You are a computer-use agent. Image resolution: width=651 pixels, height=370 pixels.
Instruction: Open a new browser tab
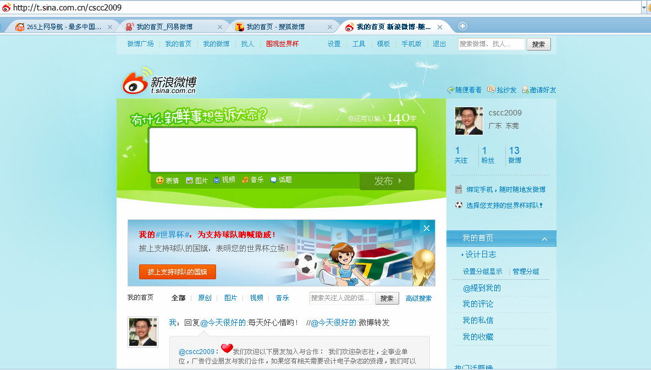click(462, 26)
